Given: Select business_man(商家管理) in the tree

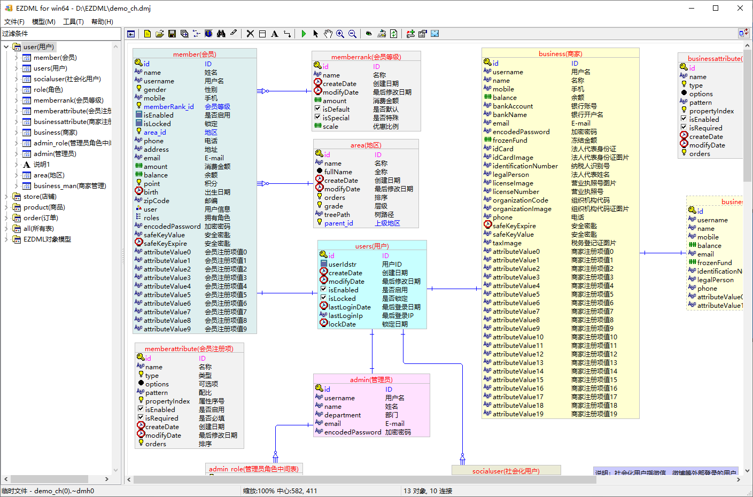Looking at the screenshot, I should pyautogui.click(x=69, y=186).
